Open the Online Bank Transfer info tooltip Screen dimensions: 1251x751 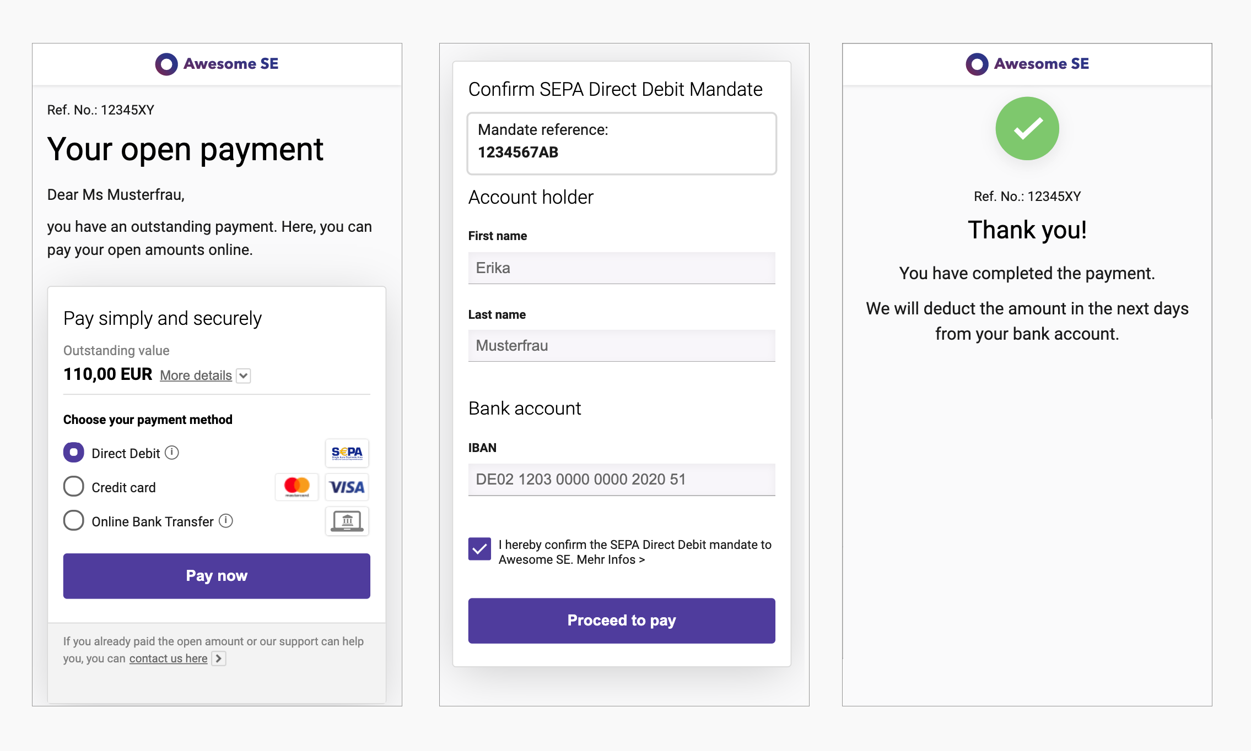226,520
